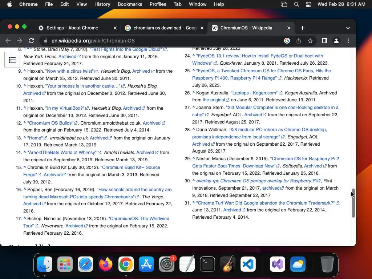Launch Firefox from the Dock

coord(106,264)
